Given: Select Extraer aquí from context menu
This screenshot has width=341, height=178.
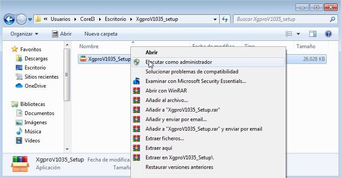Looking at the screenshot, I should click(159, 148).
